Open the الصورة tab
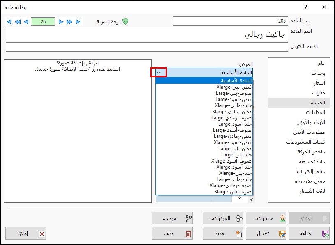 click(x=299, y=103)
